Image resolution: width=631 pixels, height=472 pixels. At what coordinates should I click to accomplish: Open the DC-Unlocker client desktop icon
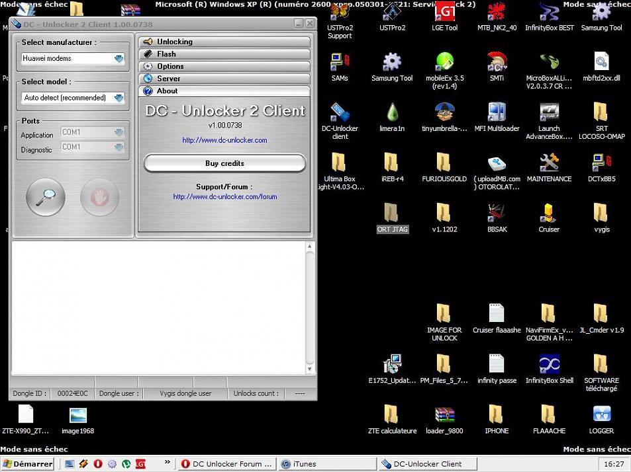pos(339,112)
